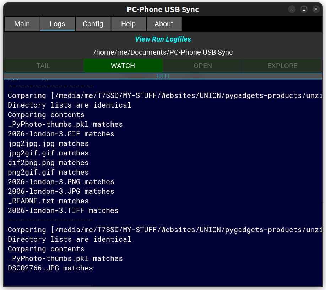
Task: Click the "DSC02766.JPG matches" log line
Action: 50,268
